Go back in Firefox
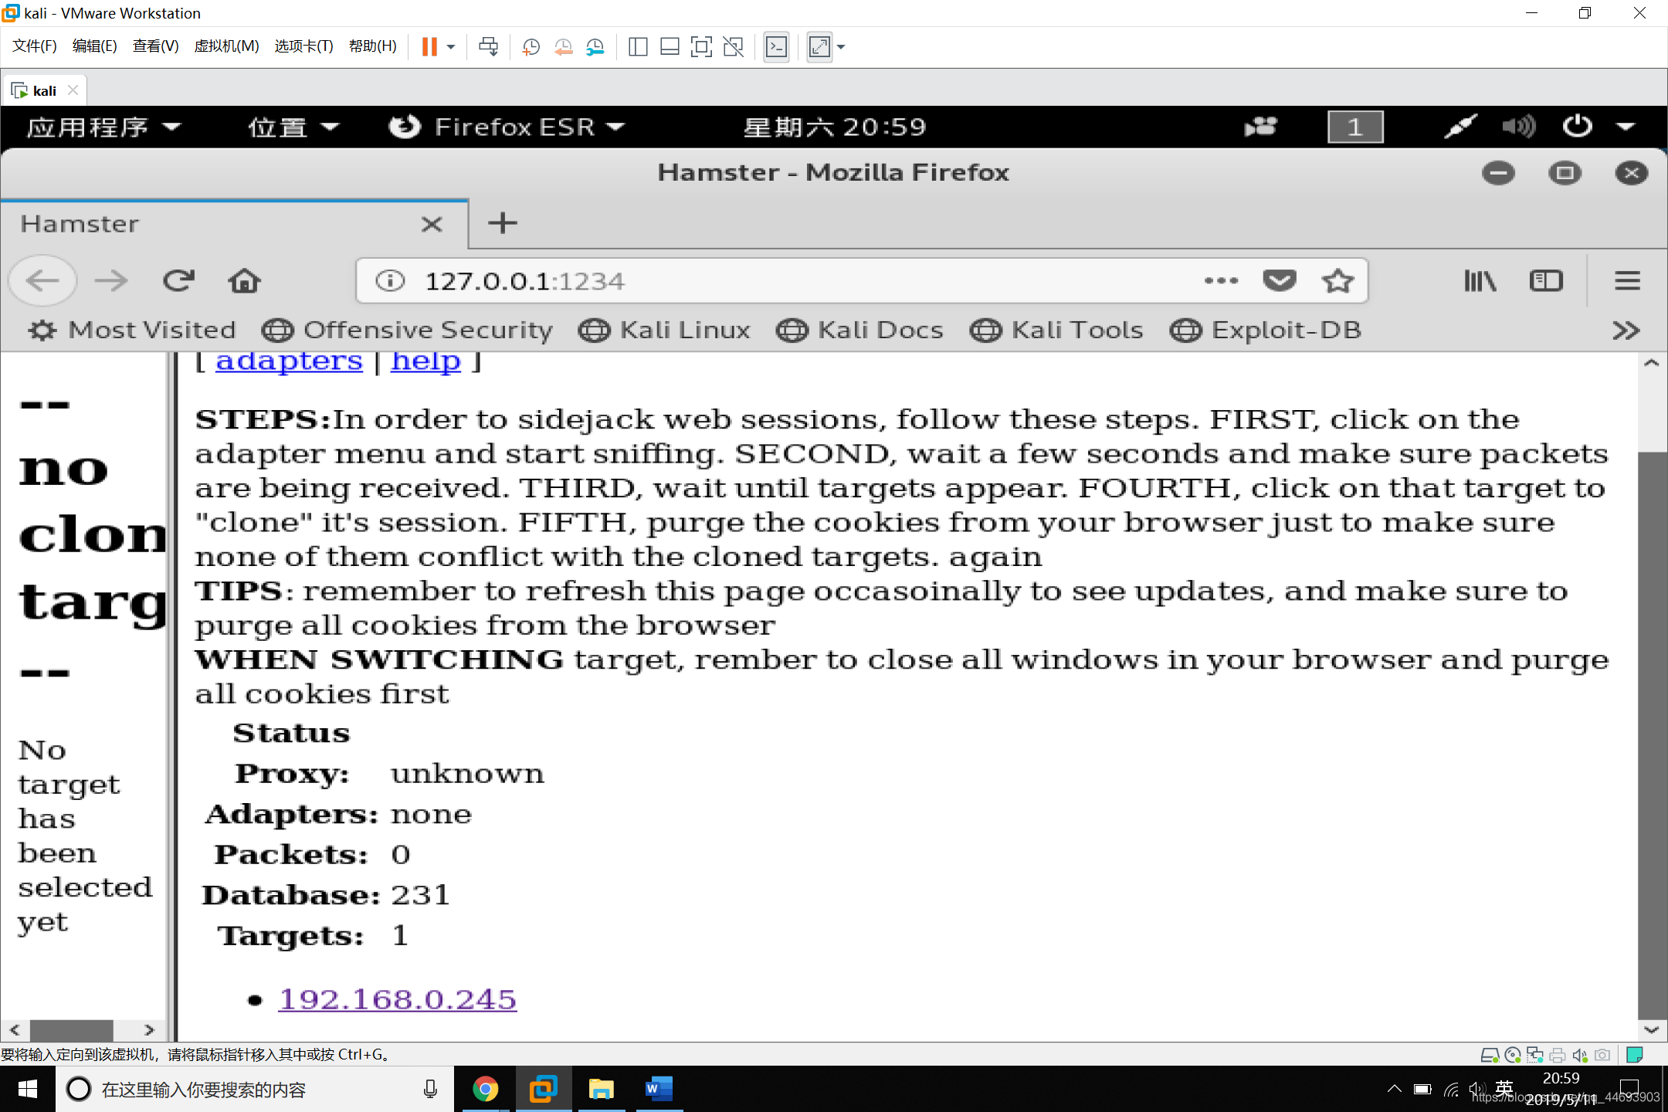This screenshot has width=1668, height=1112. (x=42, y=280)
